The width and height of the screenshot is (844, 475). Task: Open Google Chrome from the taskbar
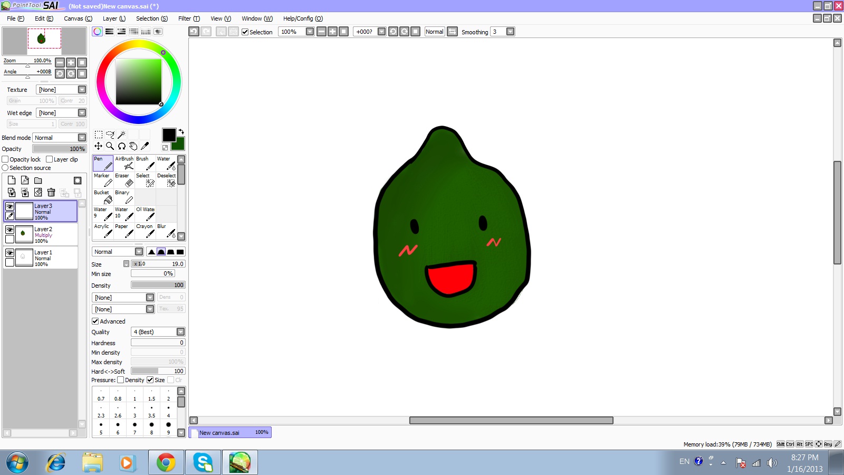(x=166, y=463)
